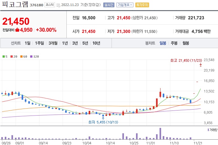Screen dimensions: 218x145
Task: Click the 최저 5,455 low marker arrow
Action: tap(103, 118)
